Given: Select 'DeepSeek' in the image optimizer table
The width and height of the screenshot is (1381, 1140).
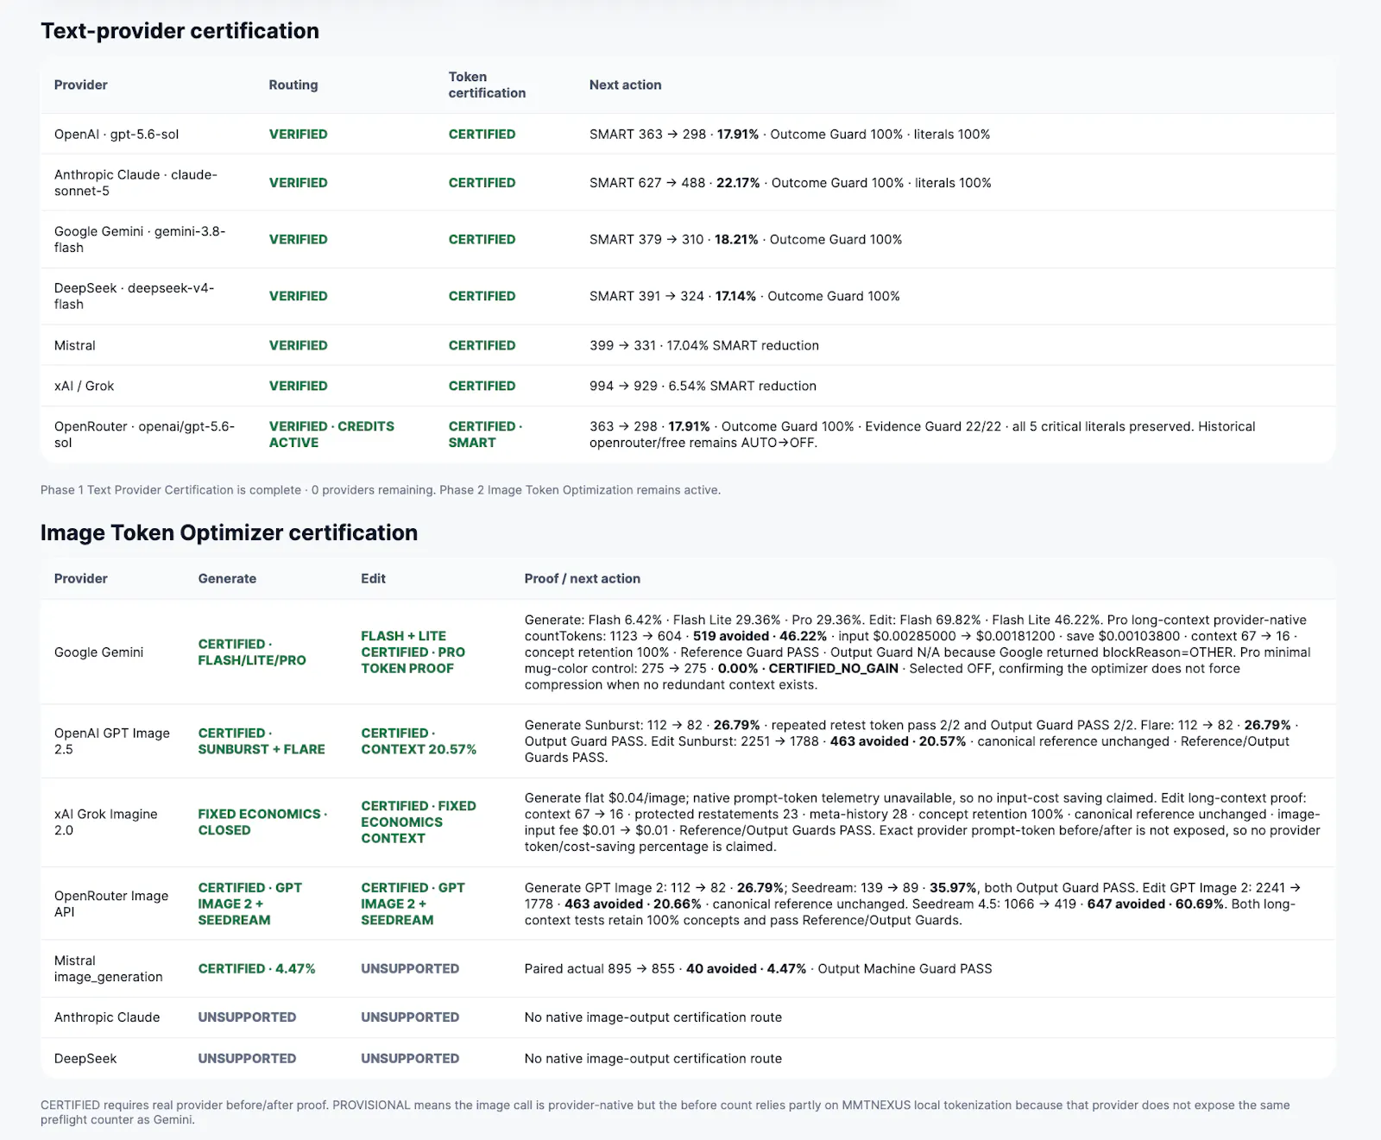Looking at the screenshot, I should tap(85, 1058).
